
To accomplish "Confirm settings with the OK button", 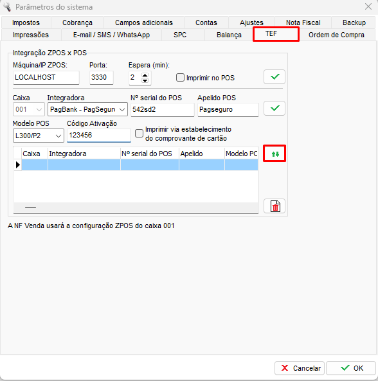I will point(351,368).
